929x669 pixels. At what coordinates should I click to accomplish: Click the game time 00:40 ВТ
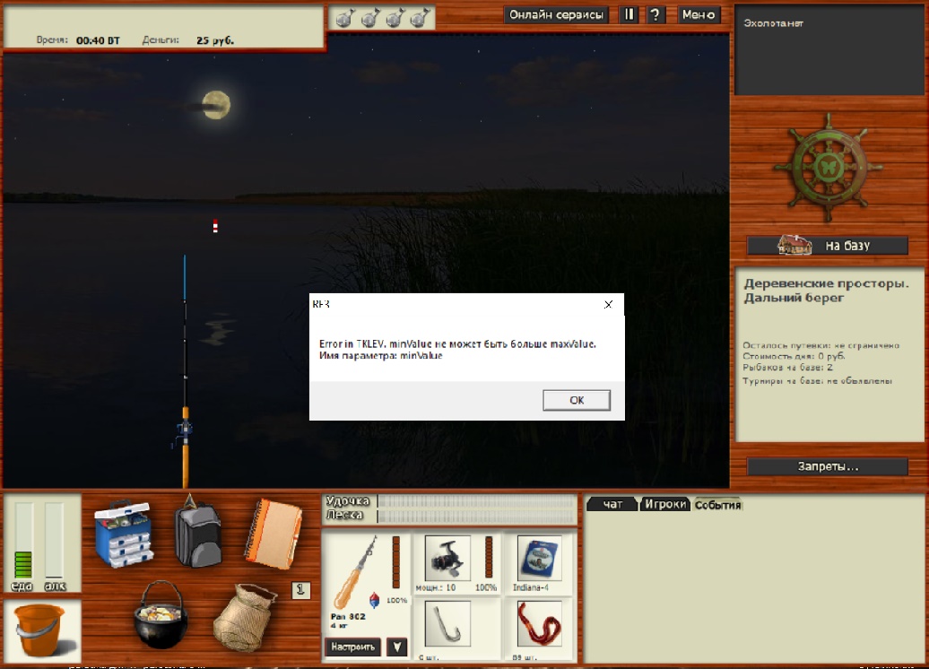click(98, 40)
